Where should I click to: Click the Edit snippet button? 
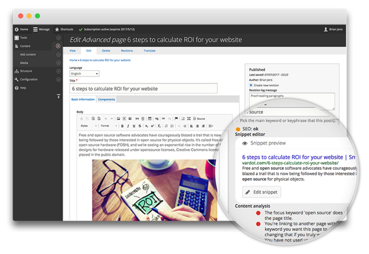(261, 192)
